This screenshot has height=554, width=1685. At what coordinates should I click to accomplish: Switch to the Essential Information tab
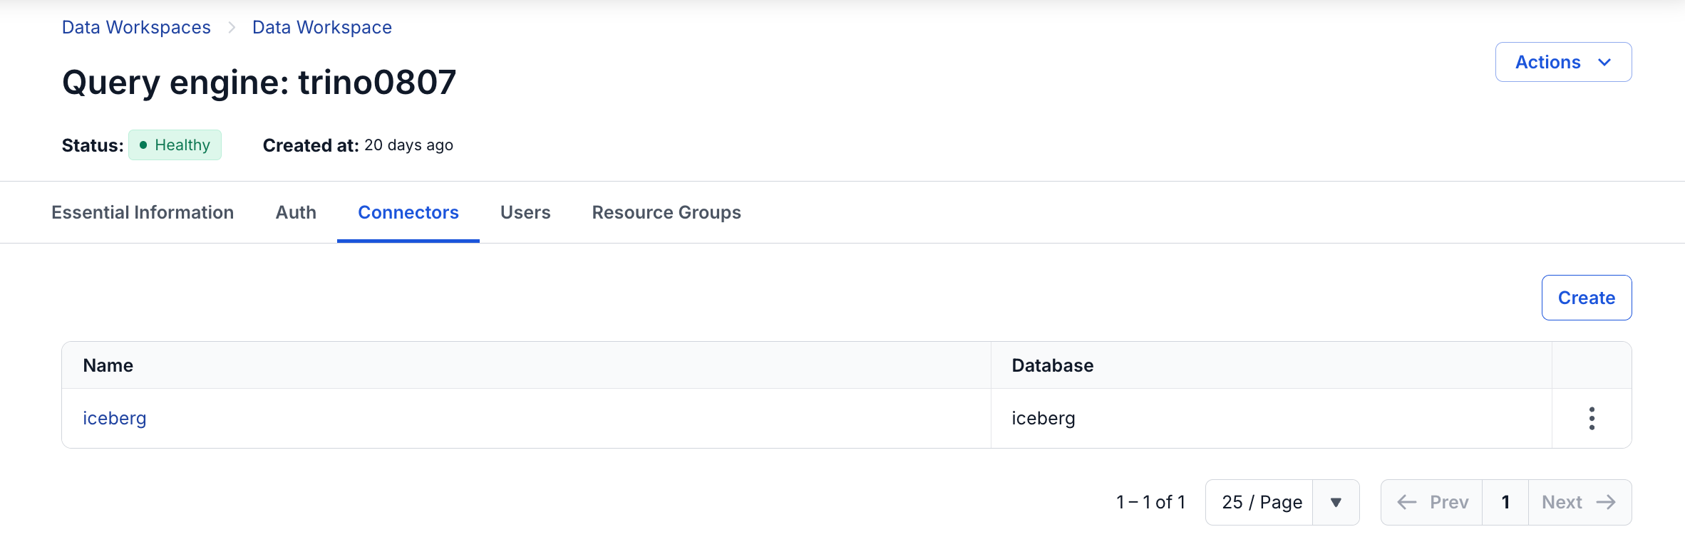pos(143,212)
